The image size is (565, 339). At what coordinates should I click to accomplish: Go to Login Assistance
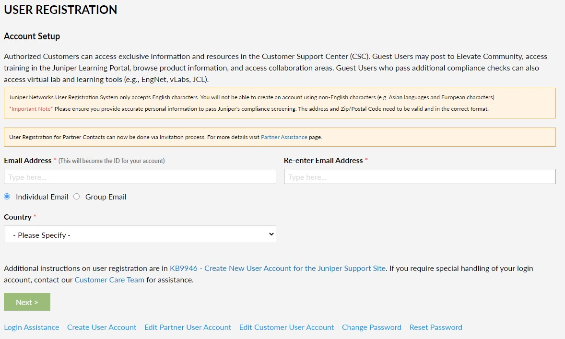32,327
